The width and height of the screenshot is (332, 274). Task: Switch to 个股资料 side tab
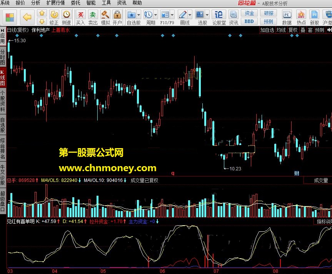pos(3,101)
